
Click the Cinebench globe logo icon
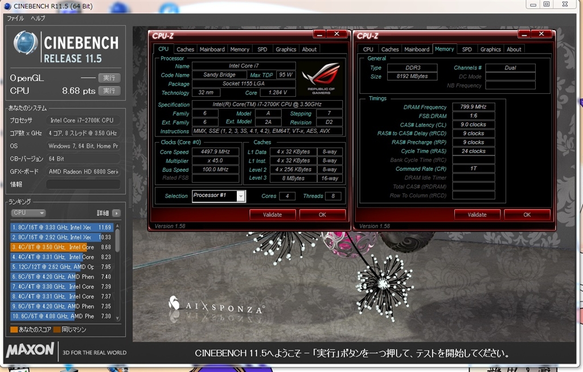pos(26,43)
